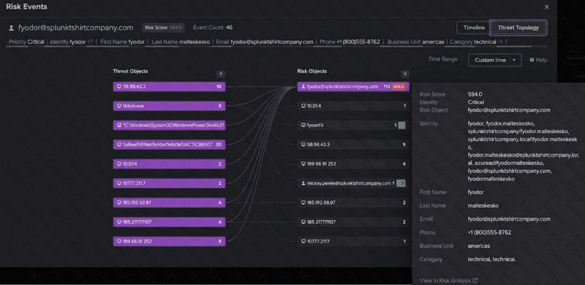Expand Identity fyodor +7 values
This screenshot has width=585, height=285.
[90, 42]
